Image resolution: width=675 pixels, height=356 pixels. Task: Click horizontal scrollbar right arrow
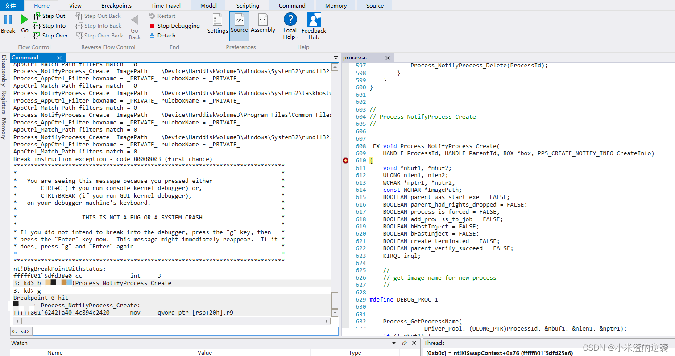tap(327, 321)
